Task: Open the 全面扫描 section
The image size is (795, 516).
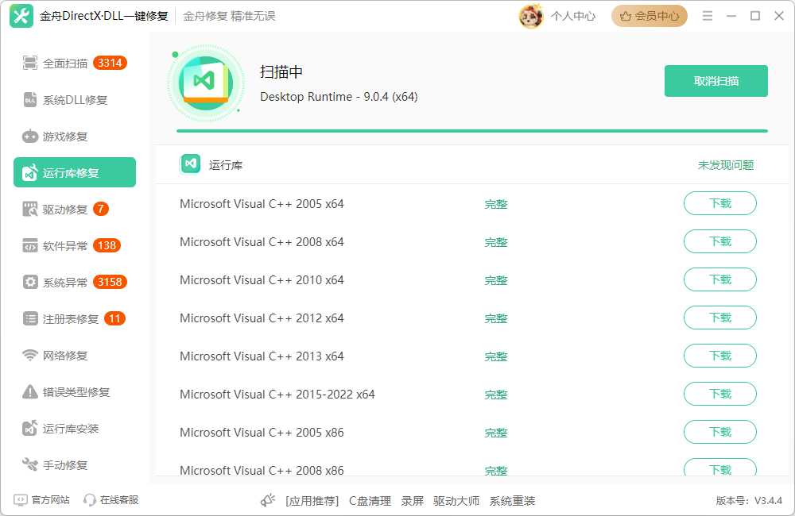Action: coord(75,64)
